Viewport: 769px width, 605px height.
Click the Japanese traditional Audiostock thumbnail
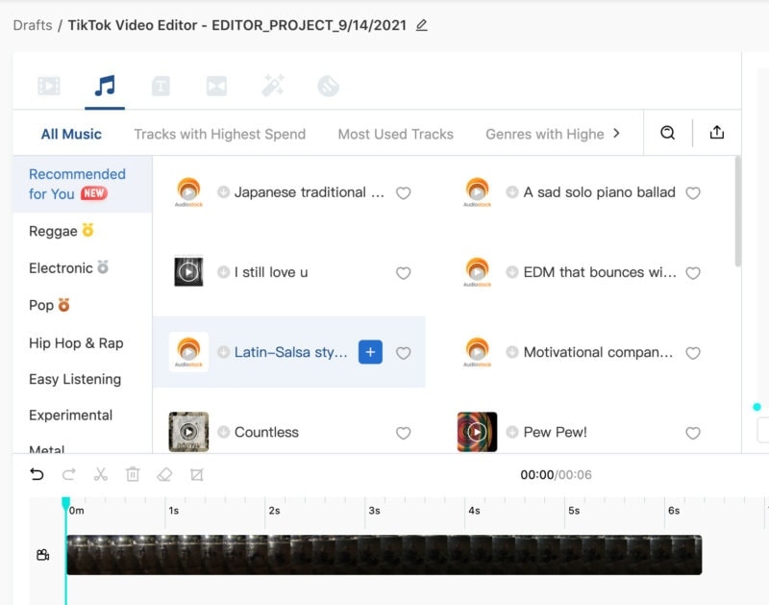tap(188, 191)
